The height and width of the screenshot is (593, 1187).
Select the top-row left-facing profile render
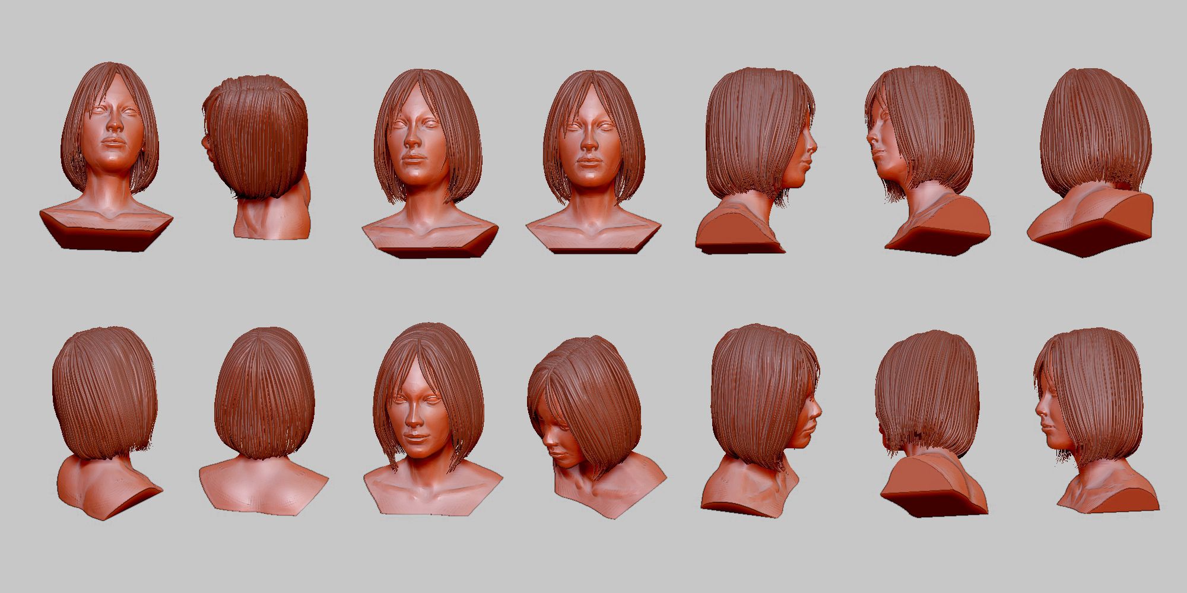pyautogui.click(x=927, y=160)
